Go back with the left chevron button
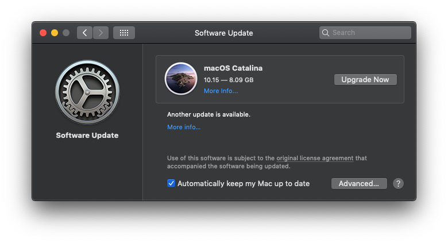The height and width of the screenshot is (243, 448). coord(84,33)
